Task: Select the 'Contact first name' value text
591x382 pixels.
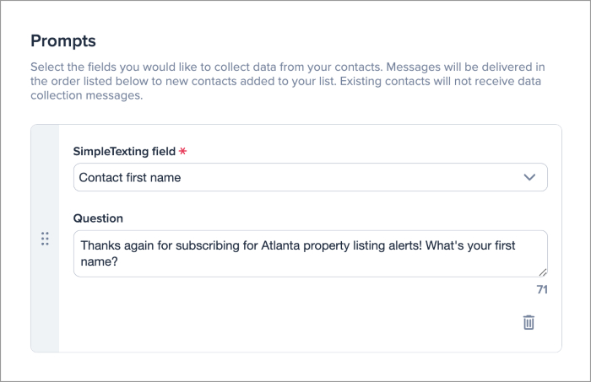Action: click(x=130, y=178)
